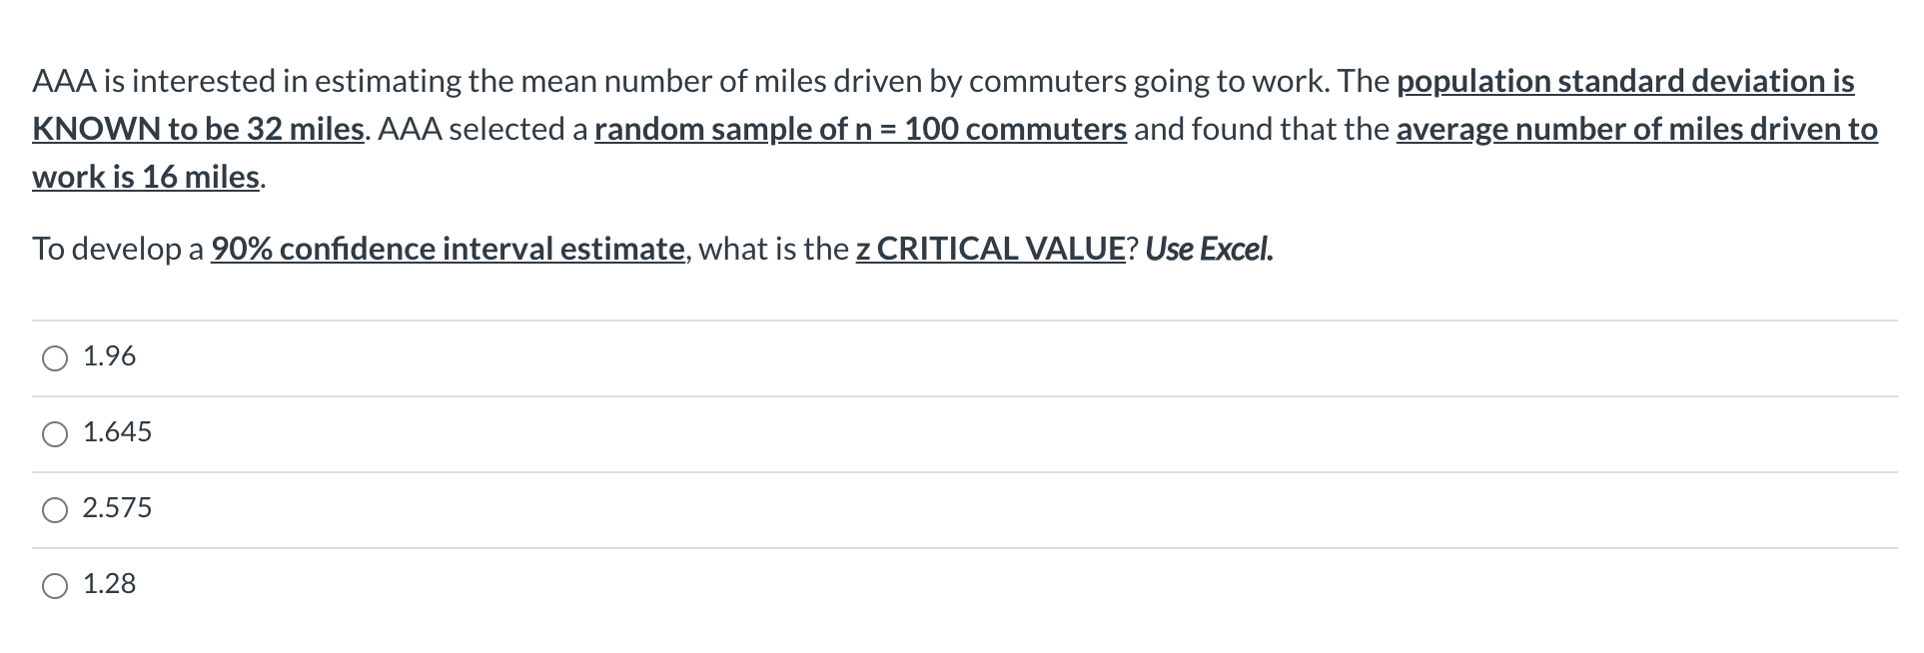Viewport: 1924px width, 653px height.
Task: Click the underlined text 'population standard deviation is'
Action: (1626, 82)
